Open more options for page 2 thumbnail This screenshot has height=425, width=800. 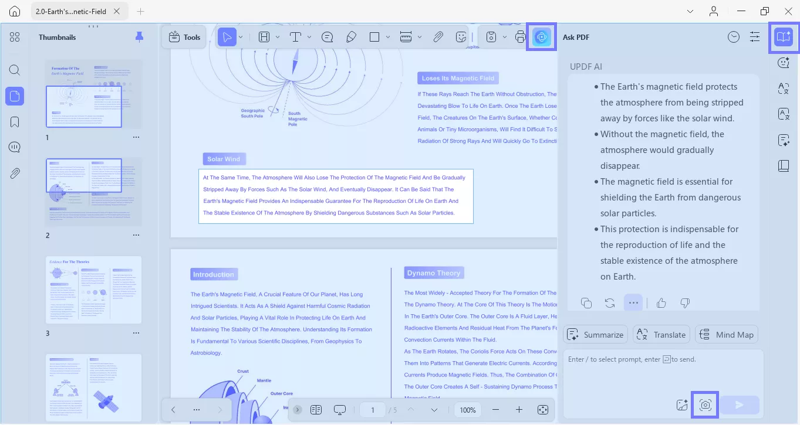(136, 235)
